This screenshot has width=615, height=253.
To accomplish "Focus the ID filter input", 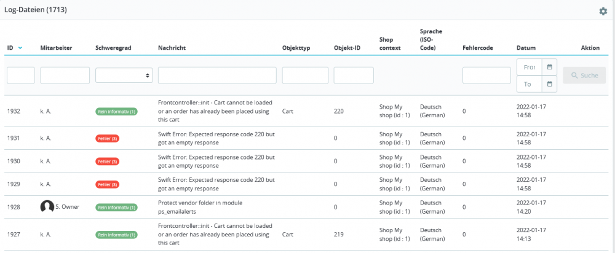I will (21, 75).
